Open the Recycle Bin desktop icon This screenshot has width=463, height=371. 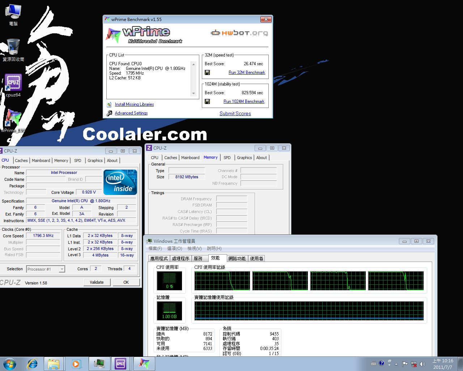point(13,50)
